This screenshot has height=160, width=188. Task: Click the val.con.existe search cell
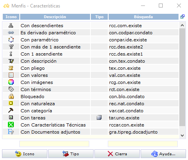click(143, 75)
